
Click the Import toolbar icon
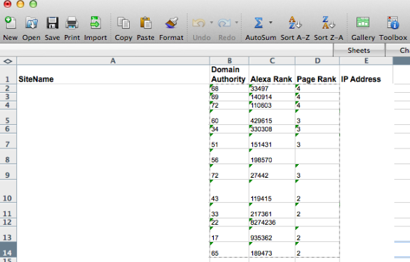pos(96,23)
